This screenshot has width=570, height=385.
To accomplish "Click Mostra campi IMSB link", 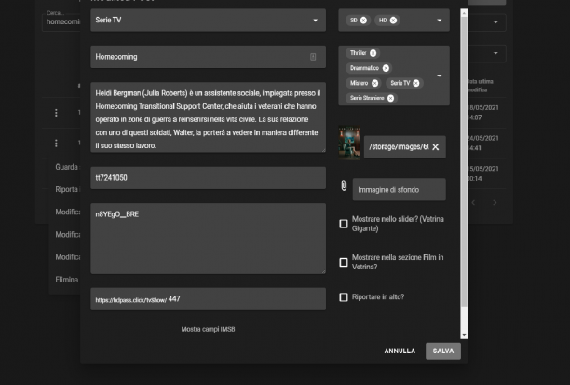I will pyautogui.click(x=208, y=329).
